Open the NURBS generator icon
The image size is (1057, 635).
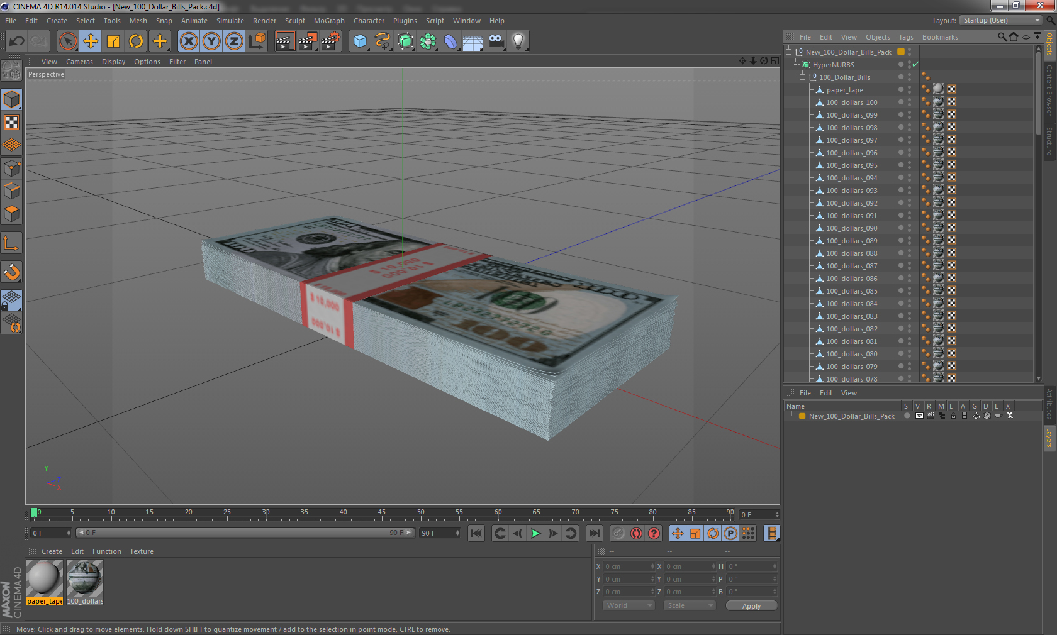[405, 41]
